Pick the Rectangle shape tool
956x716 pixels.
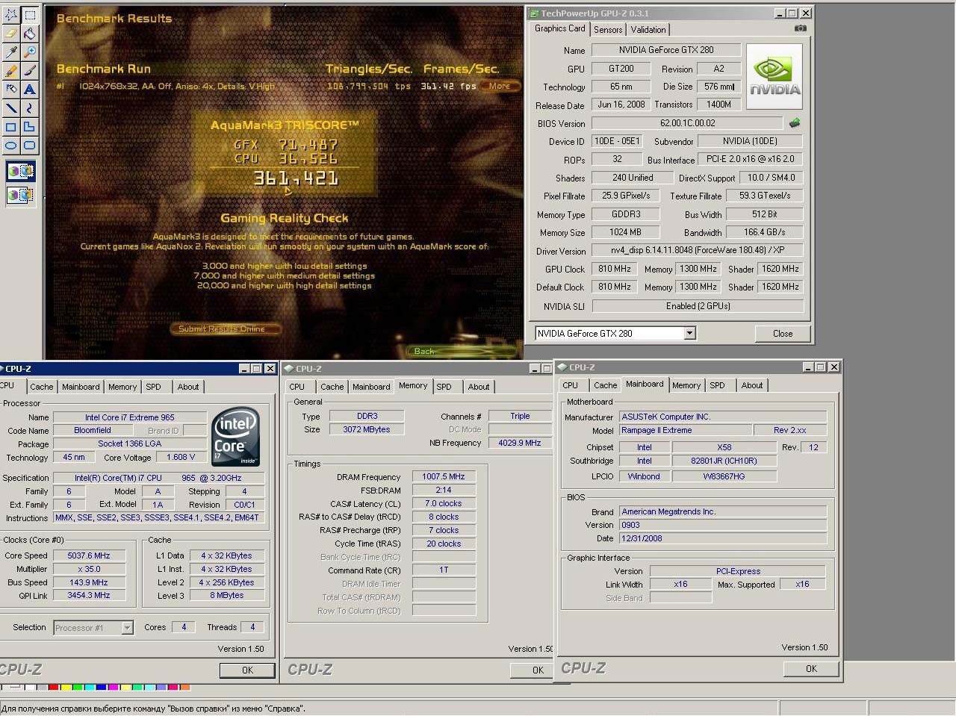10,126
